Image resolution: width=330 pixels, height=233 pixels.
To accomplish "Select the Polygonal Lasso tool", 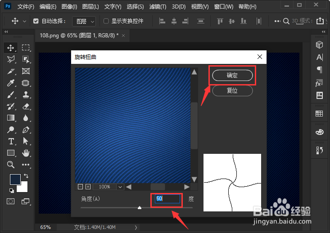I will tap(10, 59).
